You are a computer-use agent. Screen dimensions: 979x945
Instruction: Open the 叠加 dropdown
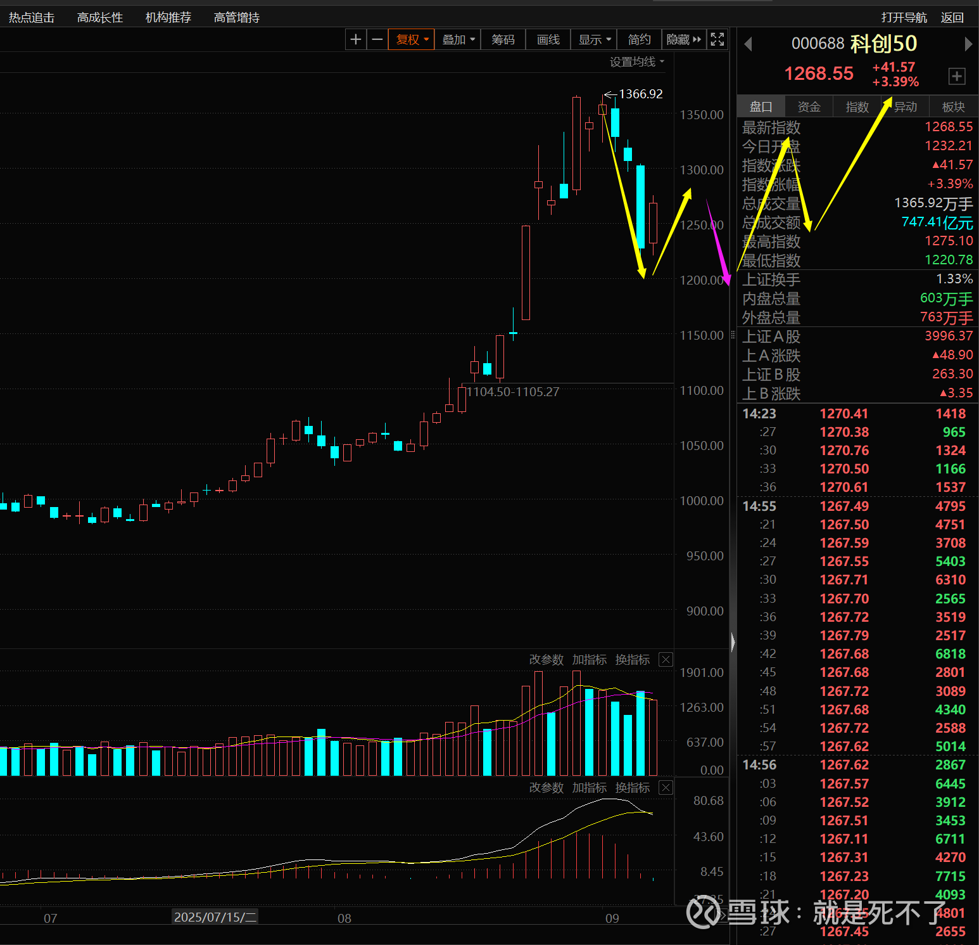coord(458,40)
